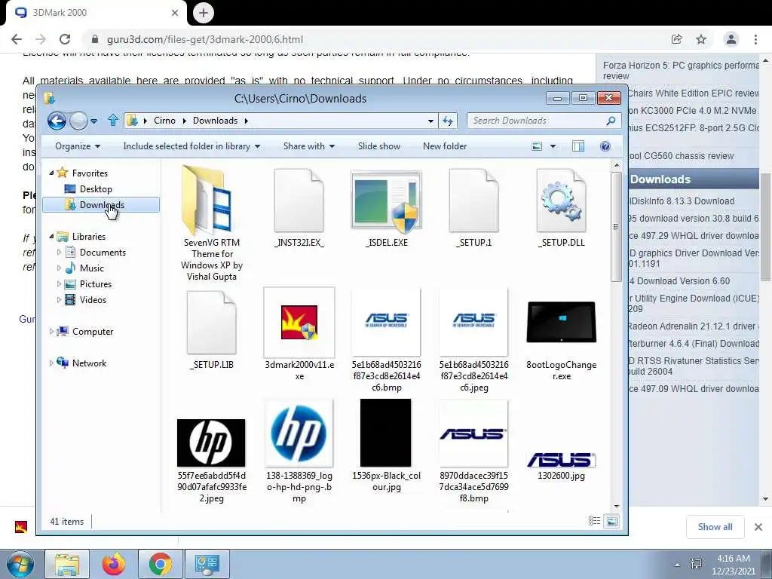Expand the Pictures library node
The image size is (772, 579).
point(59,283)
